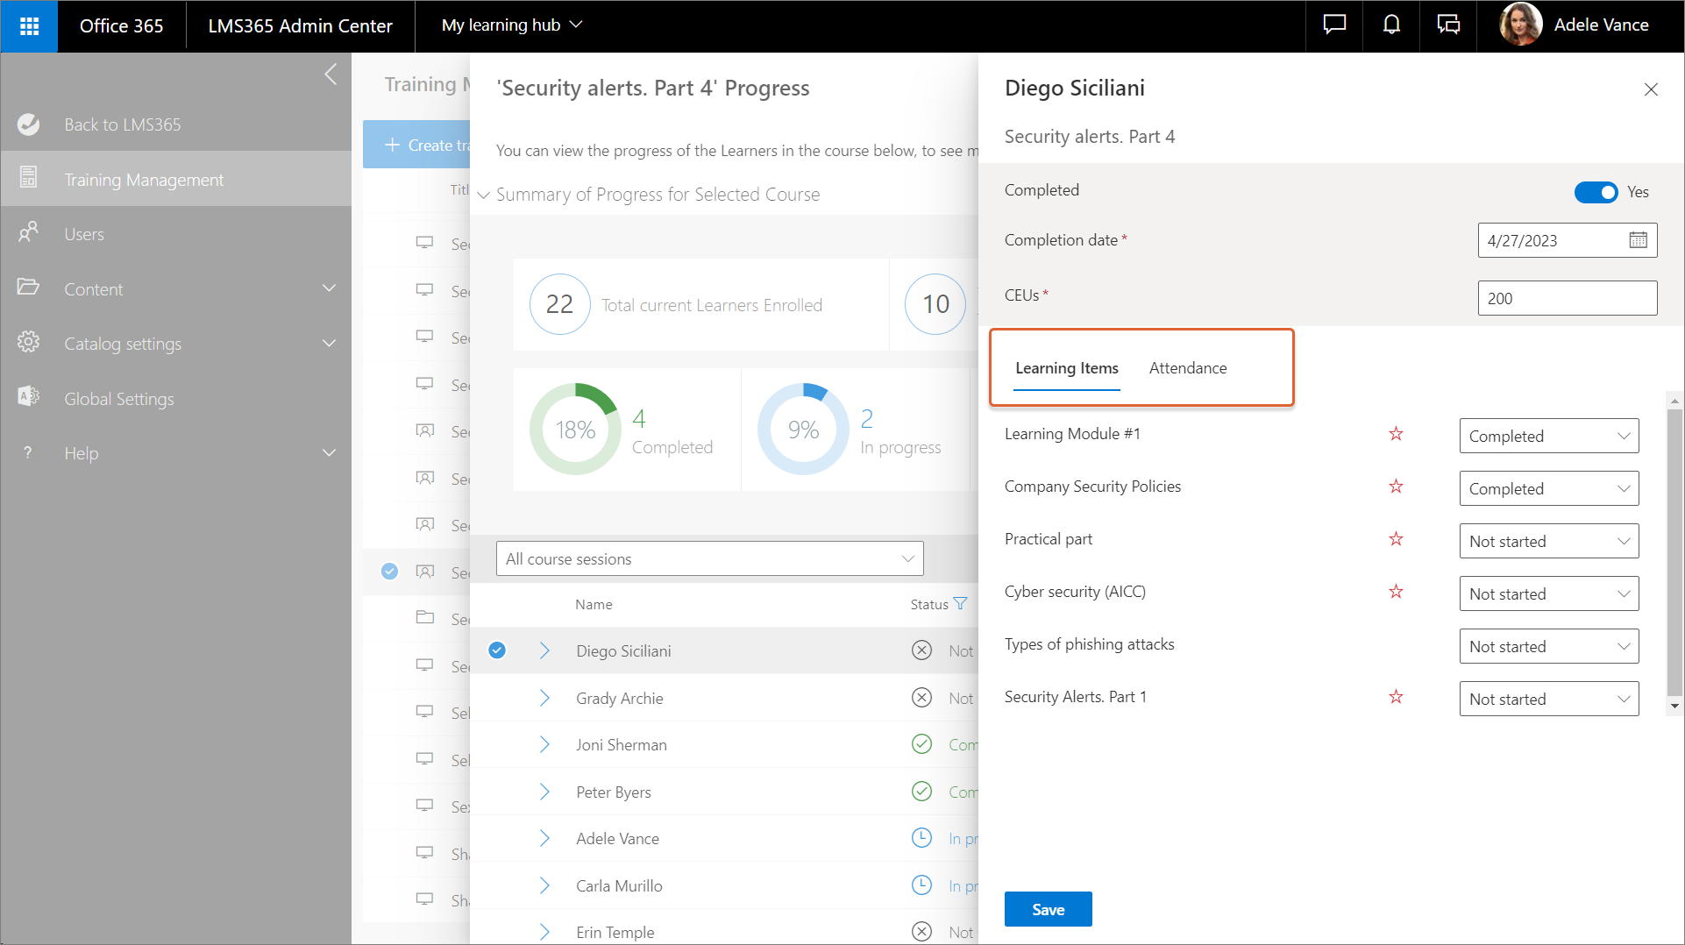This screenshot has width=1685, height=945.
Task: Click the Save button
Action: pos(1048,909)
